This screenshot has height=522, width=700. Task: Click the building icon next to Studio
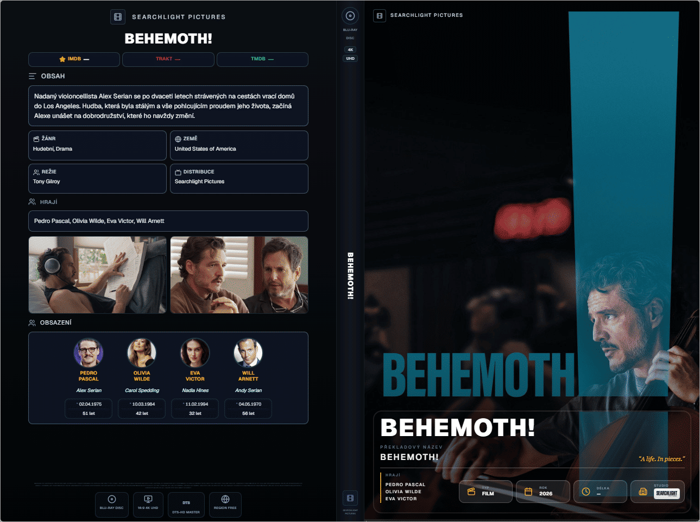(x=643, y=492)
